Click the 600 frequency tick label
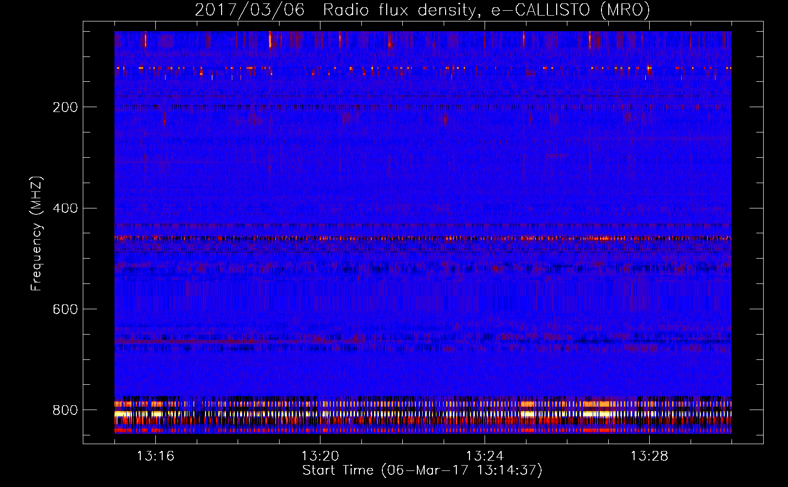This screenshot has width=788, height=487. pyautogui.click(x=65, y=309)
